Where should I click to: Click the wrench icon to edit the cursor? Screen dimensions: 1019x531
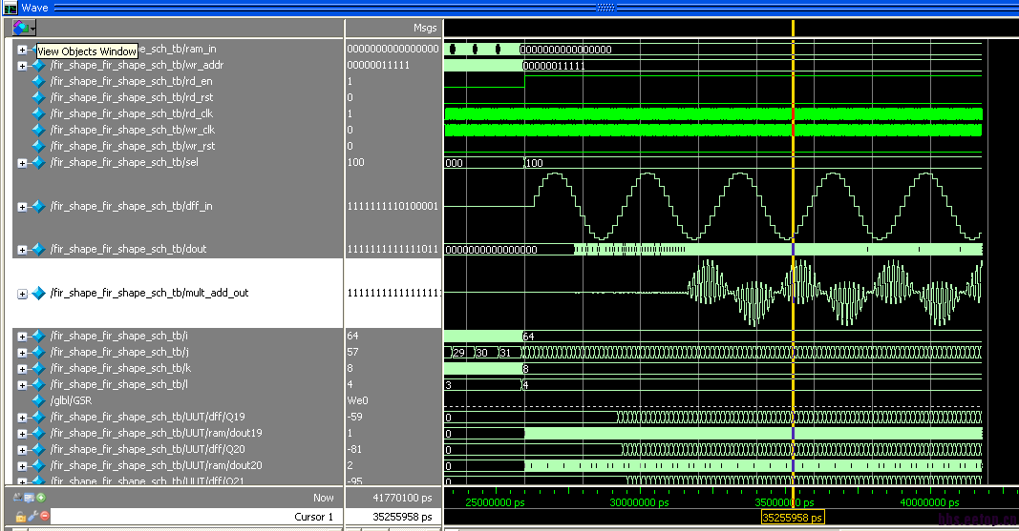(32, 517)
